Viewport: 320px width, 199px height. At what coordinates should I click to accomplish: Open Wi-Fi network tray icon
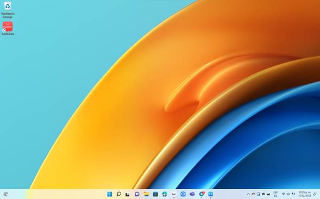283,194
